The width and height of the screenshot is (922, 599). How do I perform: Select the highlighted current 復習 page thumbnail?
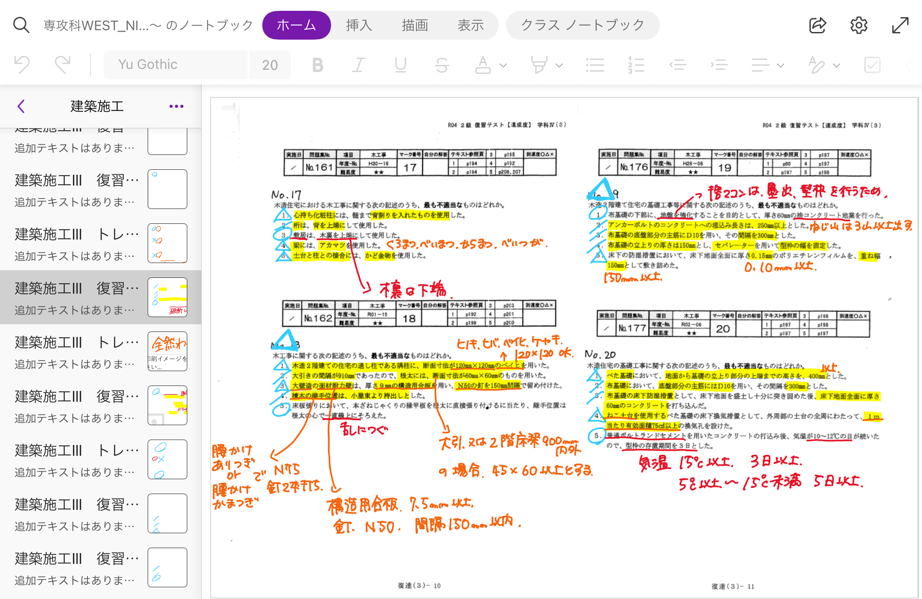tap(167, 297)
